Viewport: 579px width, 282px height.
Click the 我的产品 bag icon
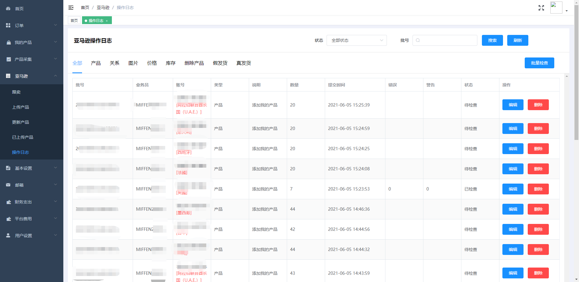click(x=8, y=42)
